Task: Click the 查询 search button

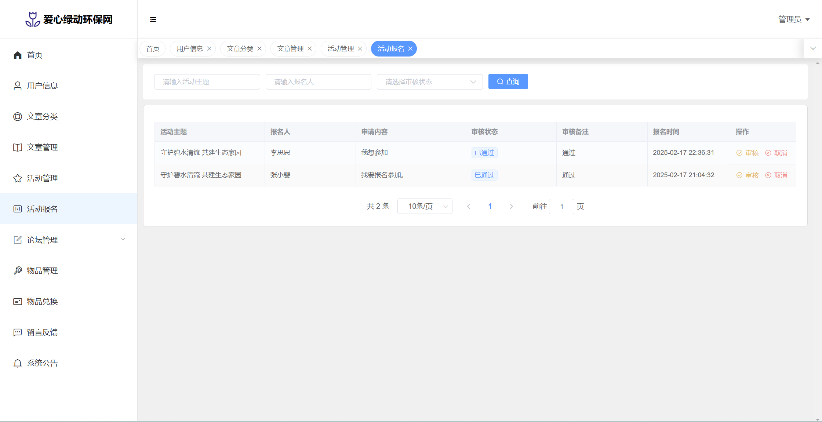Action: [x=508, y=81]
